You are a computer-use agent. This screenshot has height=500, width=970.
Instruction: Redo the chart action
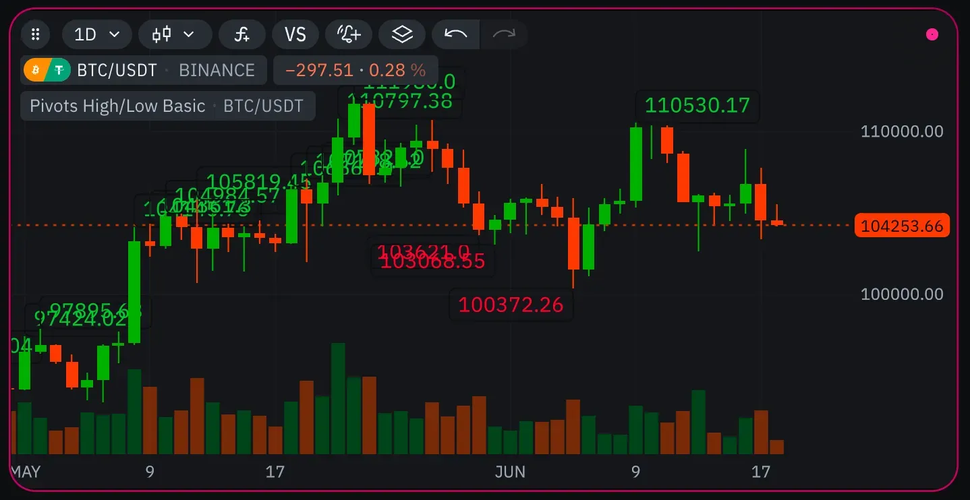click(504, 34)
